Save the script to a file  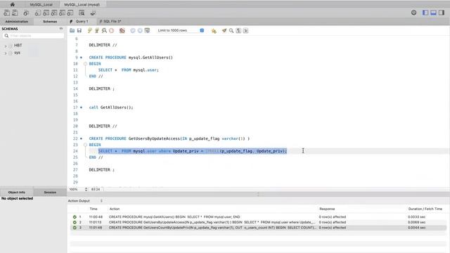point(79,30)
